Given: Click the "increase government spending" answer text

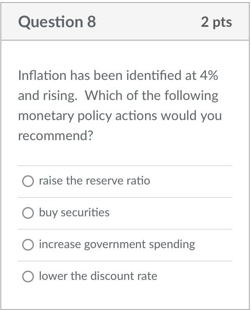Looking at the screenshot, I should pos(117,245).
